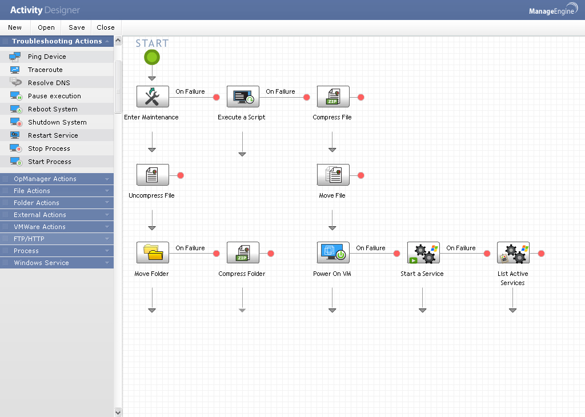Select the Ping Device action icon

[15, 57]
